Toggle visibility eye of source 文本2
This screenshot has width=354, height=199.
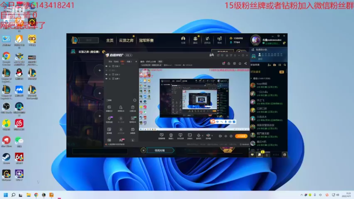tap(107, 74)
